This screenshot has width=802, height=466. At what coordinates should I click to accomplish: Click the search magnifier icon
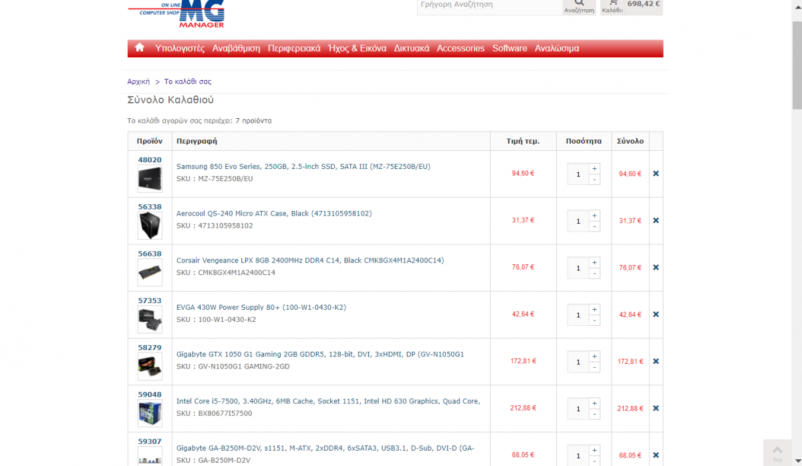coord(579,3)
